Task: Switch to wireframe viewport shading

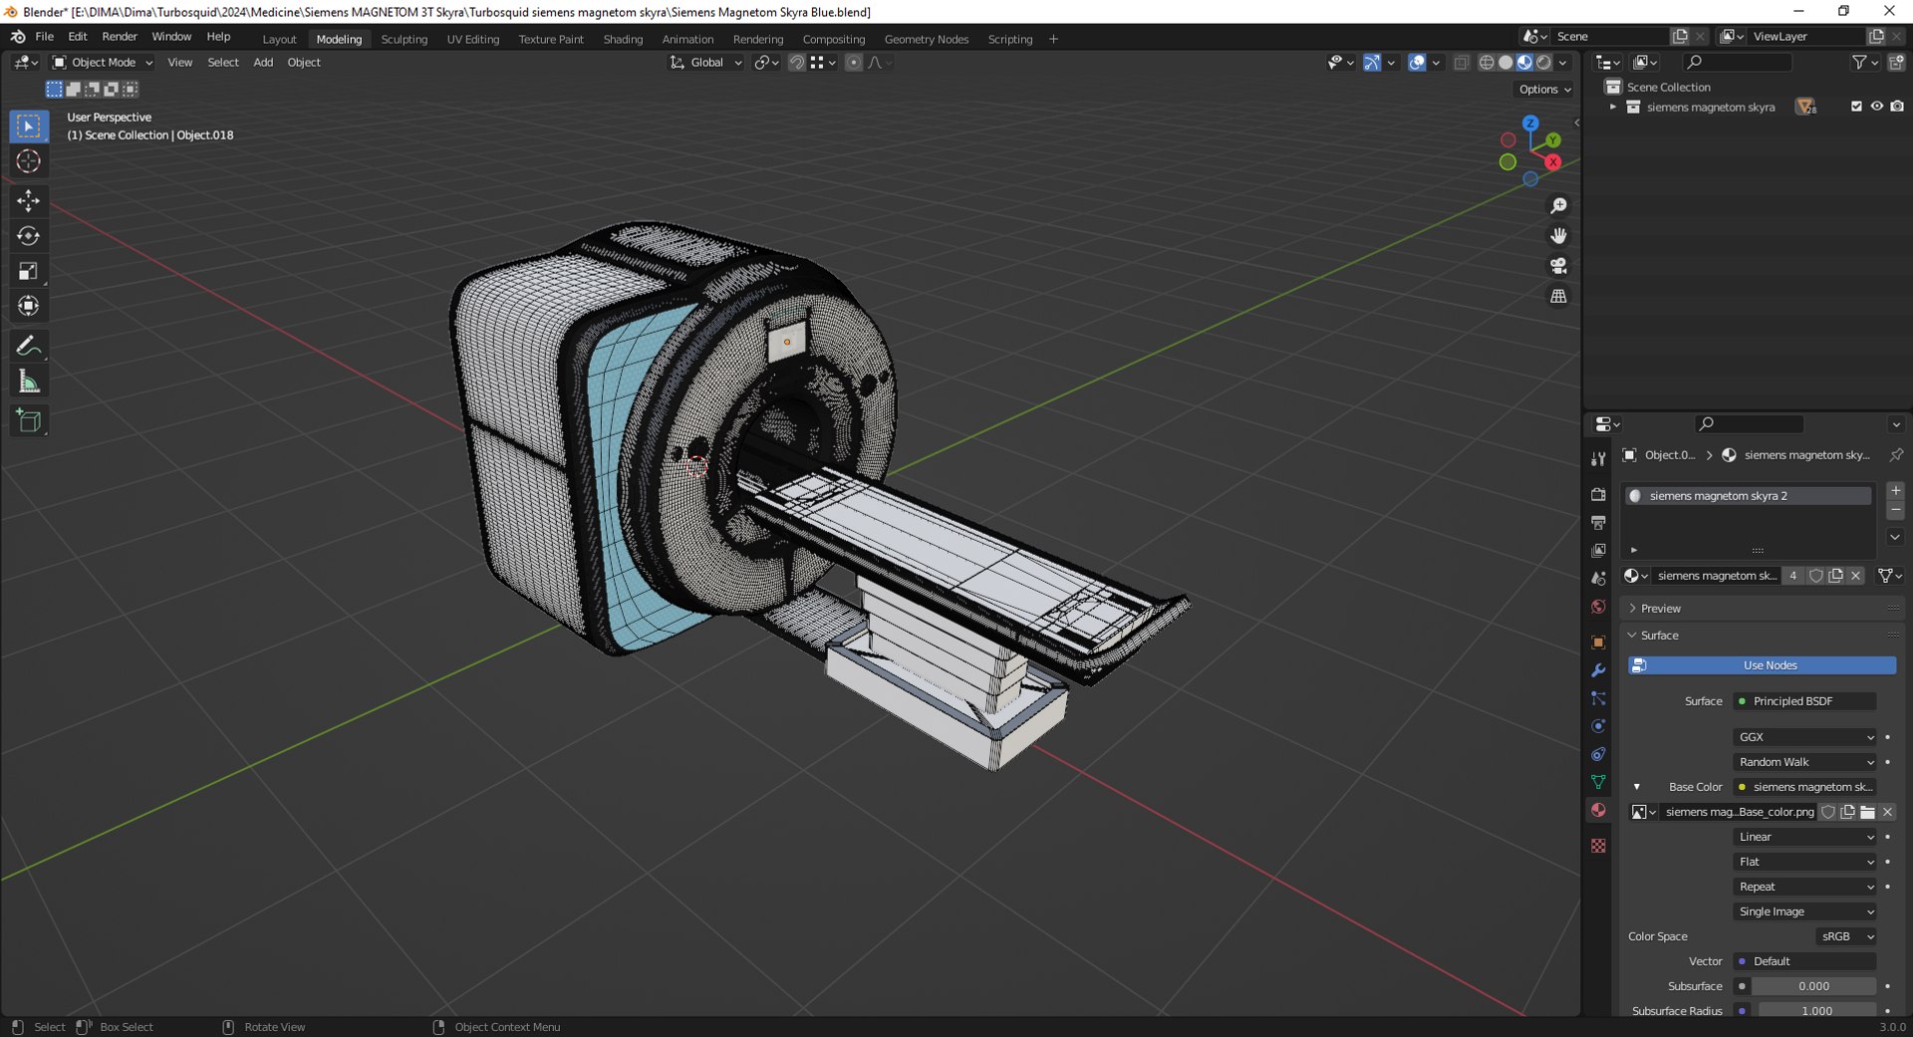Action: pos(1487,63)
